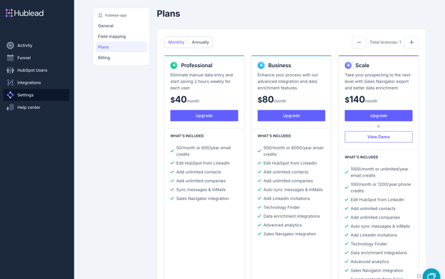Open the Funnel section icon

click(10, 58)
